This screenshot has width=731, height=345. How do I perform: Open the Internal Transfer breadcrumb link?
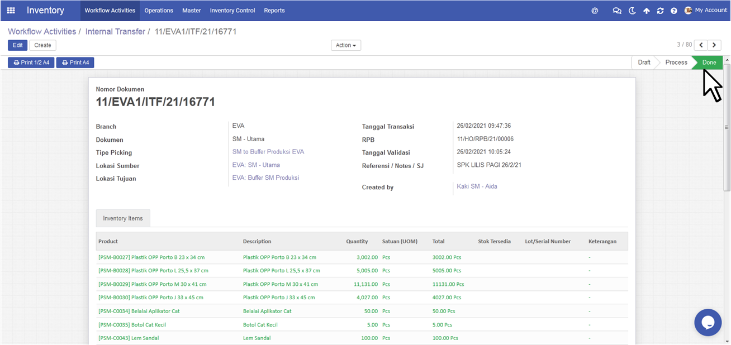click(x=115, y=32)
